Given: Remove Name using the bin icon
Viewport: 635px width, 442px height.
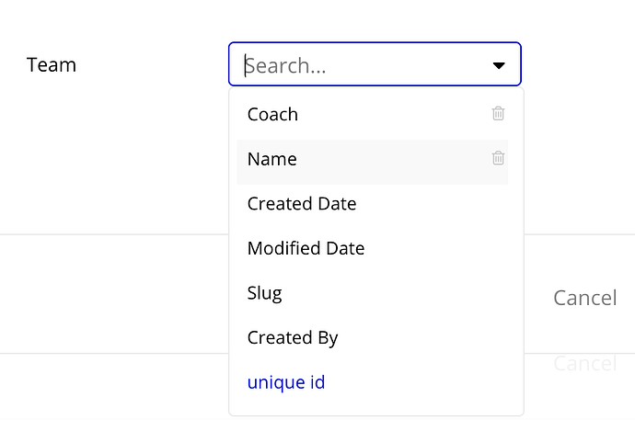Looking at the screenshot, I should click(x=498, y=158).
